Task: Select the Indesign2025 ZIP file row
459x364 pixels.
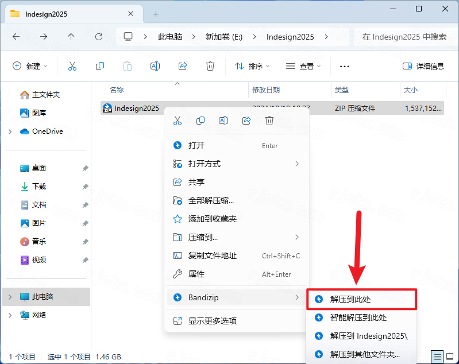Action: 272,109
